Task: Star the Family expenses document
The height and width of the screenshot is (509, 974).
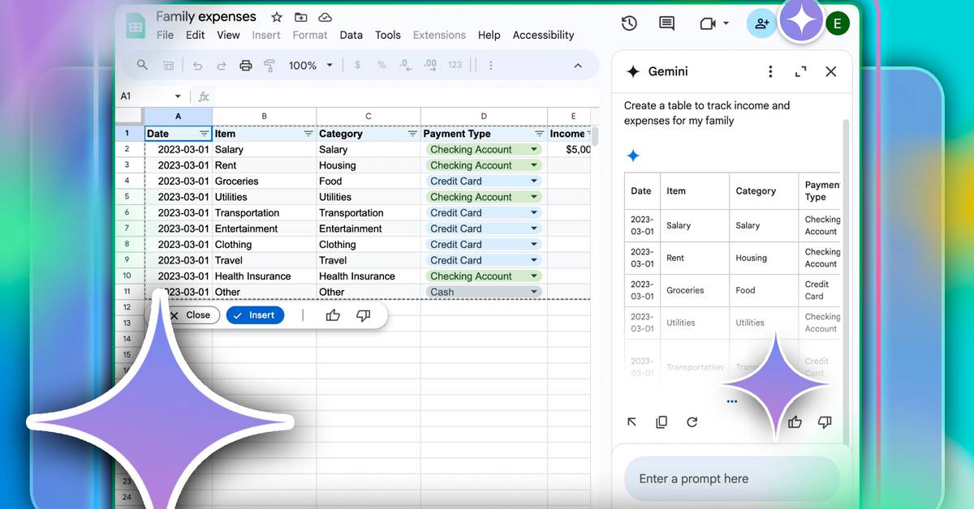Action: tap(277, 17)
